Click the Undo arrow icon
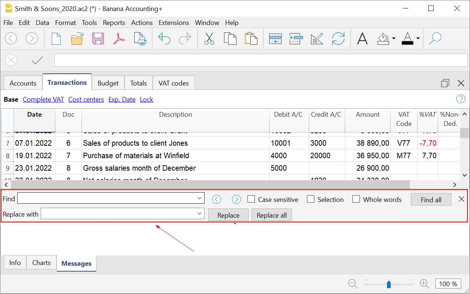The height and width of the screenshot is (294, 470). click(x=164, y=38)
